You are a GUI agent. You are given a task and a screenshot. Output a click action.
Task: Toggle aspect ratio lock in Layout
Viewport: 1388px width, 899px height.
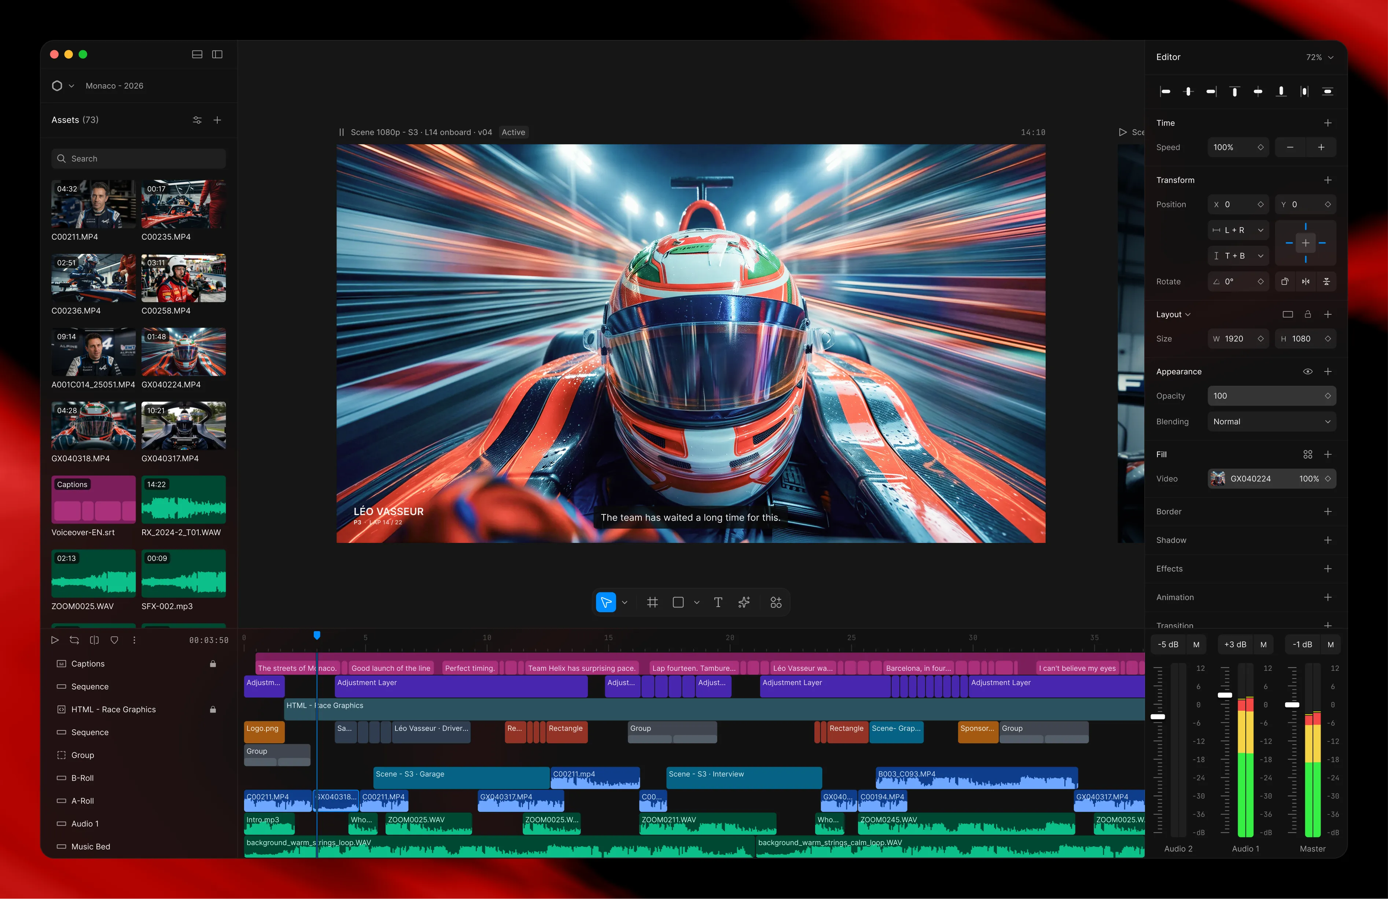point(1307,314)
